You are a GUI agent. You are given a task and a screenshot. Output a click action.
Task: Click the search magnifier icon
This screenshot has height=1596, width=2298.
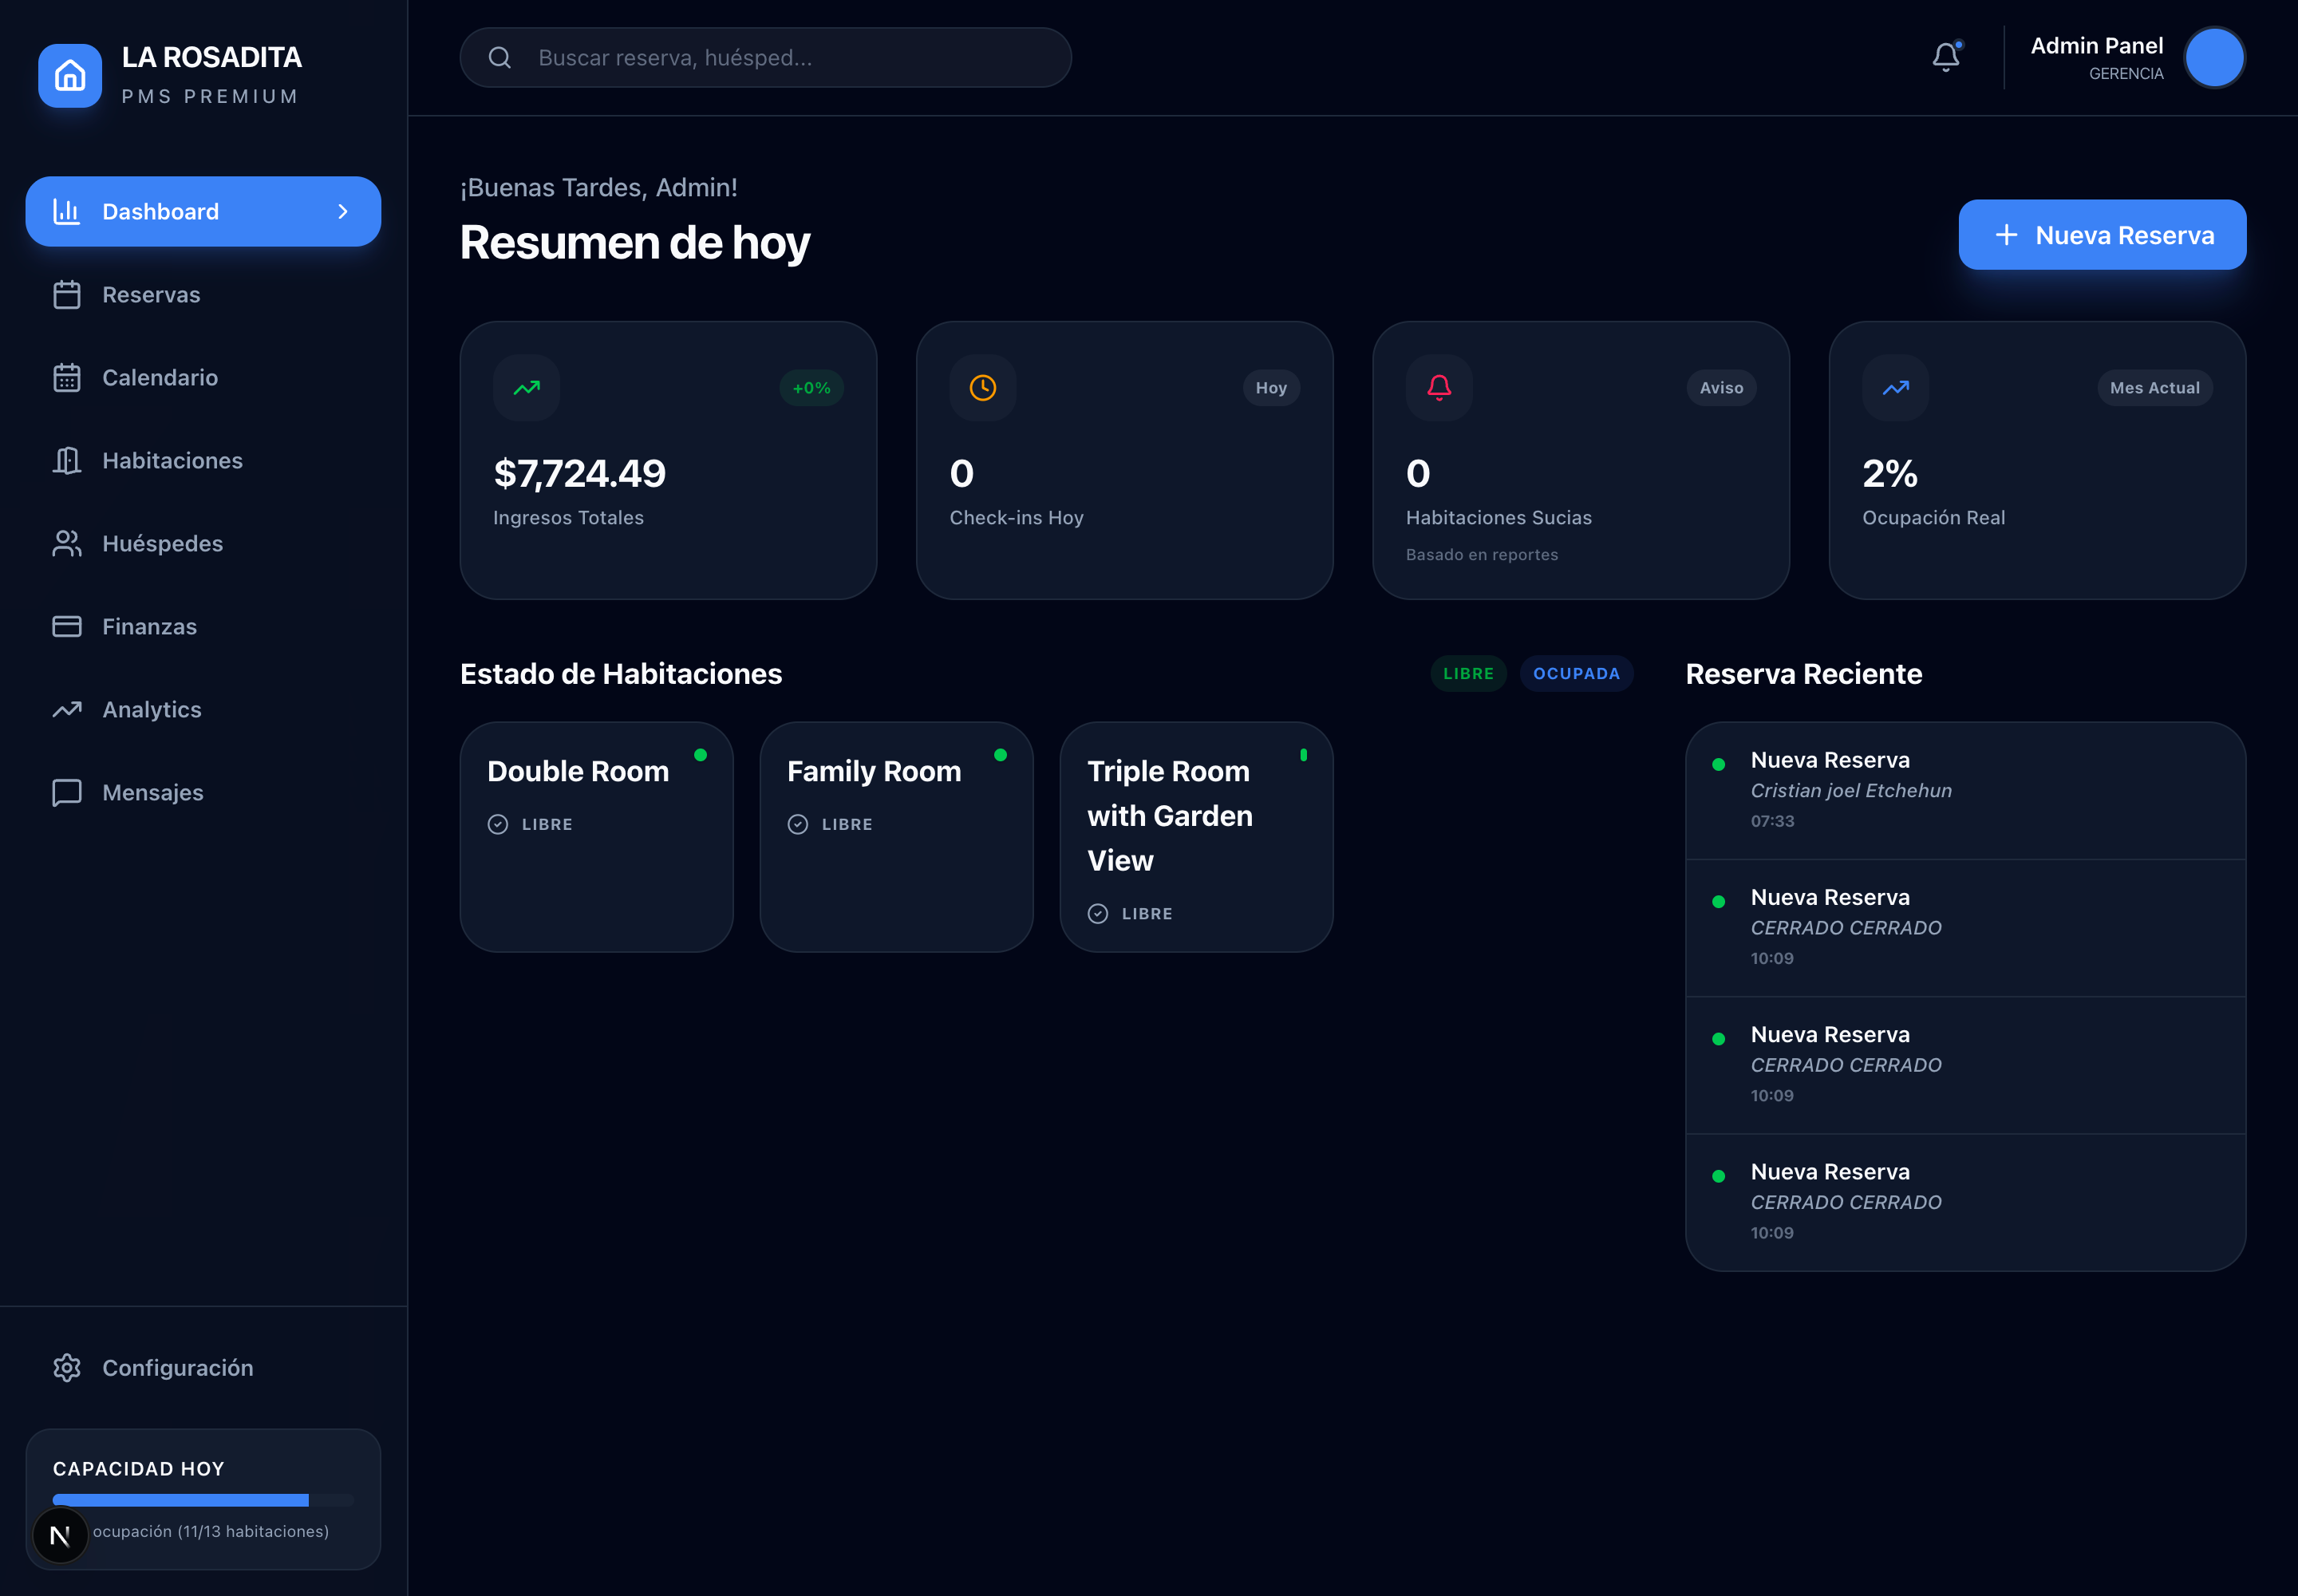click(500, 58)
